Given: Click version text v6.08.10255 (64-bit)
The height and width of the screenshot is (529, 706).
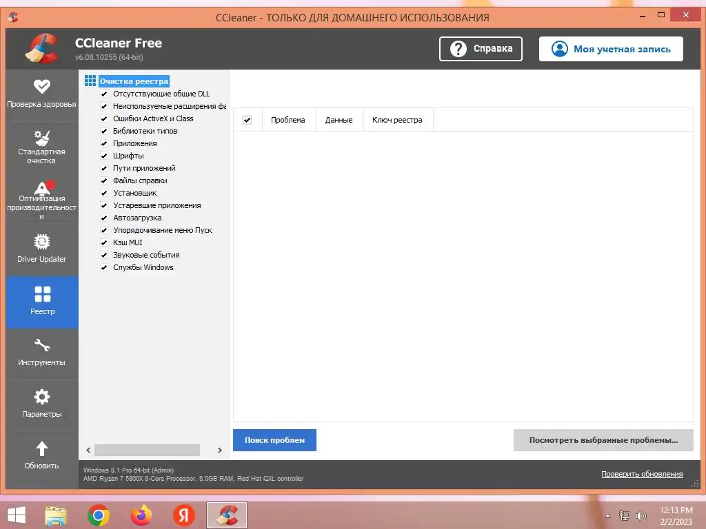Looking at the screenshot, I should pos(109,57).
